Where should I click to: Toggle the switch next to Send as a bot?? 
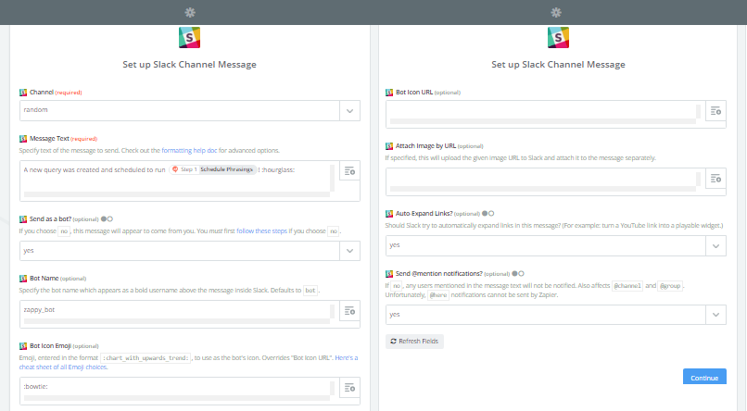pyautogui.click(x=108, y=218)
